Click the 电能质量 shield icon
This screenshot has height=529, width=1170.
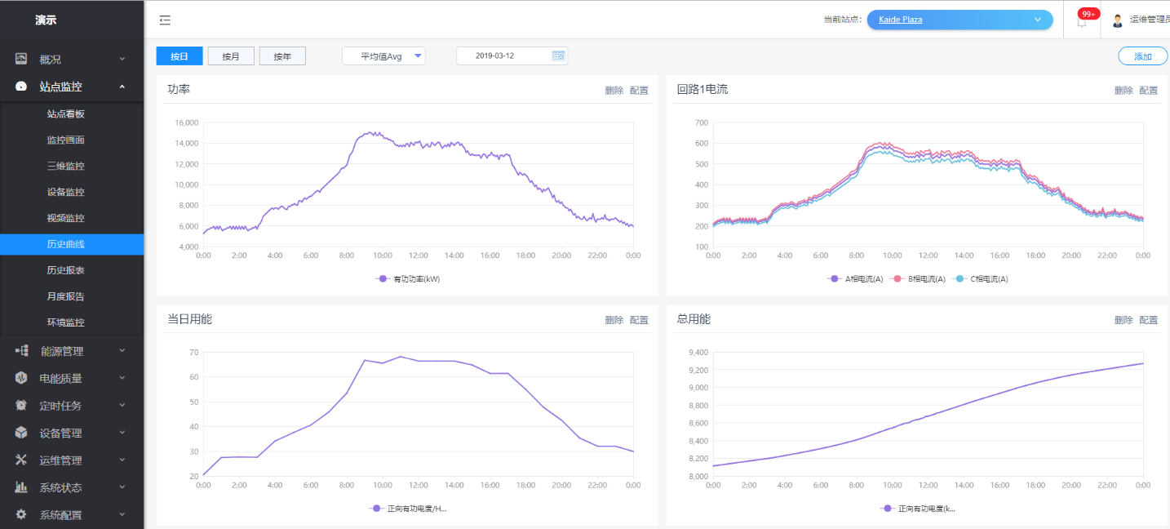21,378
